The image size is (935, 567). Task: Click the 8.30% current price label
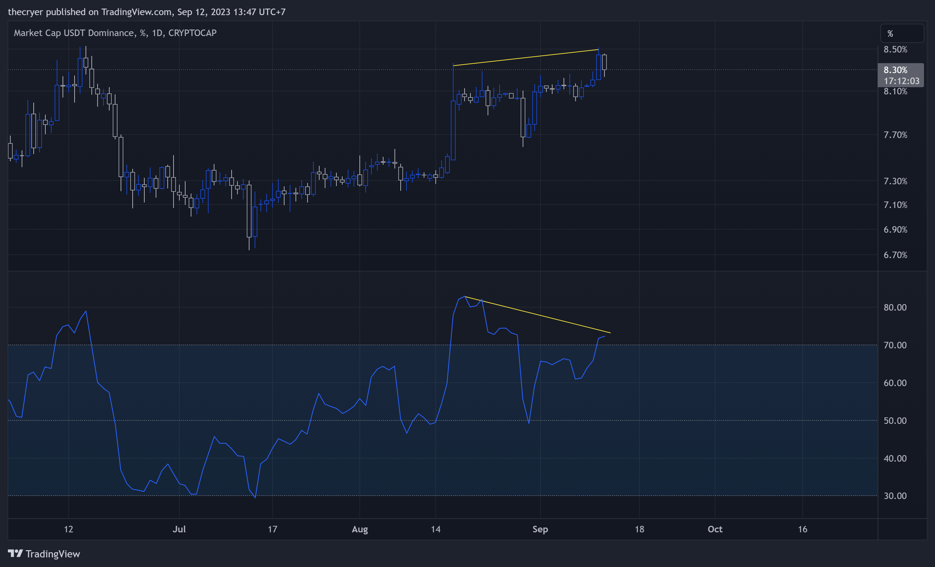[895, 70]
